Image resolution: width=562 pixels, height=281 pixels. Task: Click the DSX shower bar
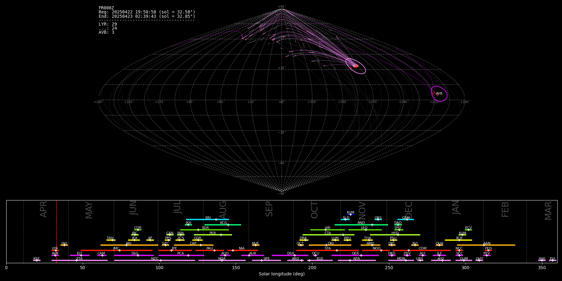[290, 255]
